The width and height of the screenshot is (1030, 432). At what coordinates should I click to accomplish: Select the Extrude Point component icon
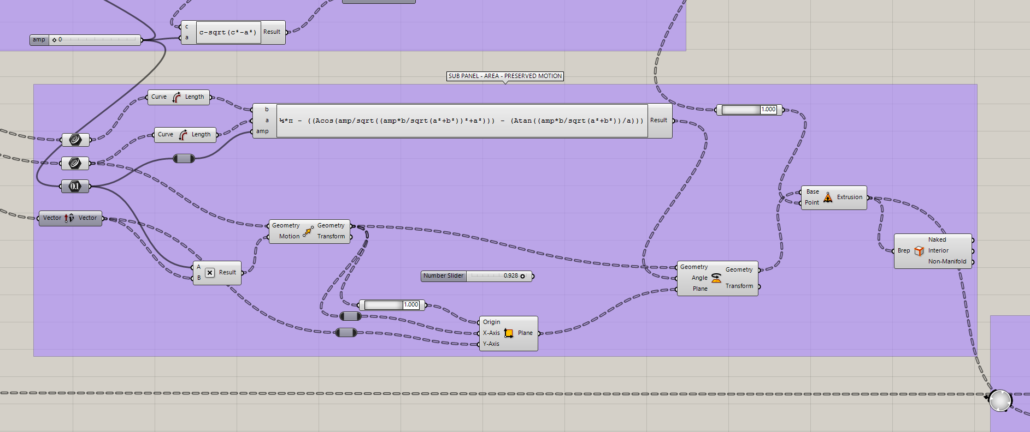(828, 197)
